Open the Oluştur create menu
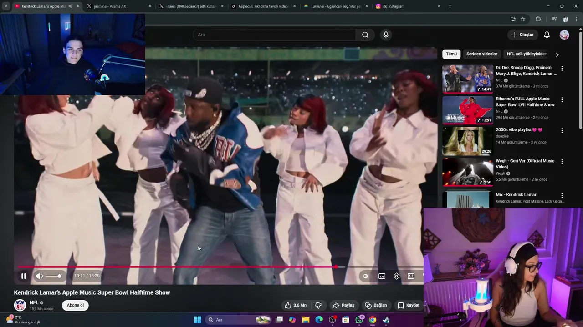583x327 pixels. pyautogui.click(x=522, y=35)
